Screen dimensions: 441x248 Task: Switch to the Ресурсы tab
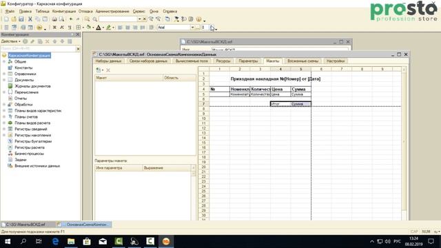223,61
